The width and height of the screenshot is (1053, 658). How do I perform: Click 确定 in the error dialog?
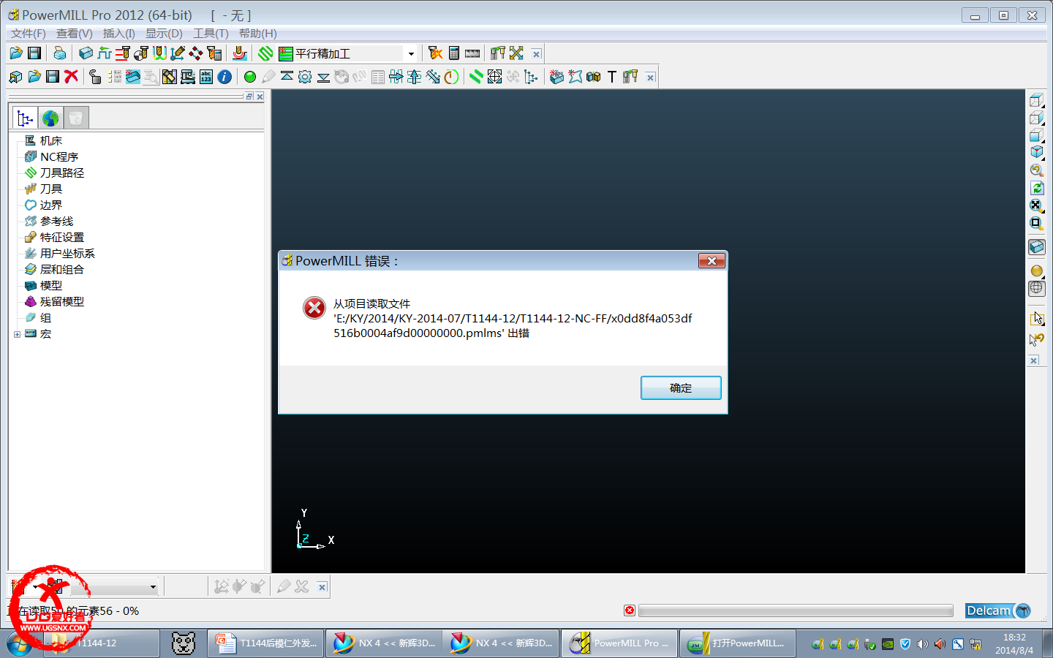click(x=681, y=387)
